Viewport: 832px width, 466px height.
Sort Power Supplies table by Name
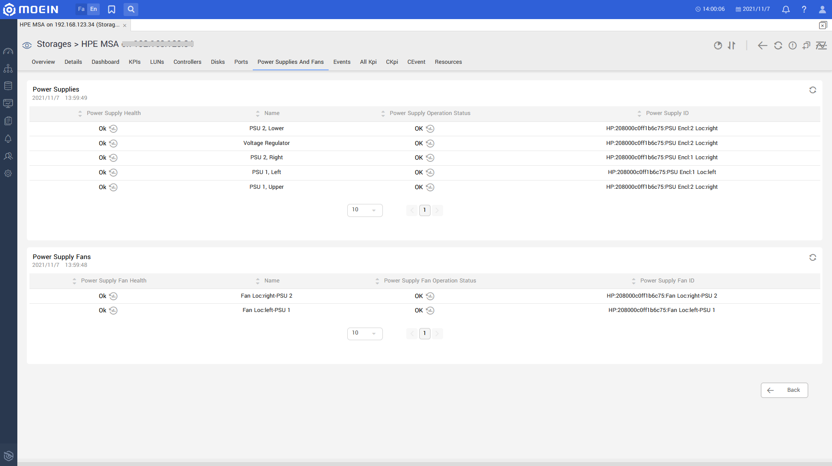(x=258, y=114)
